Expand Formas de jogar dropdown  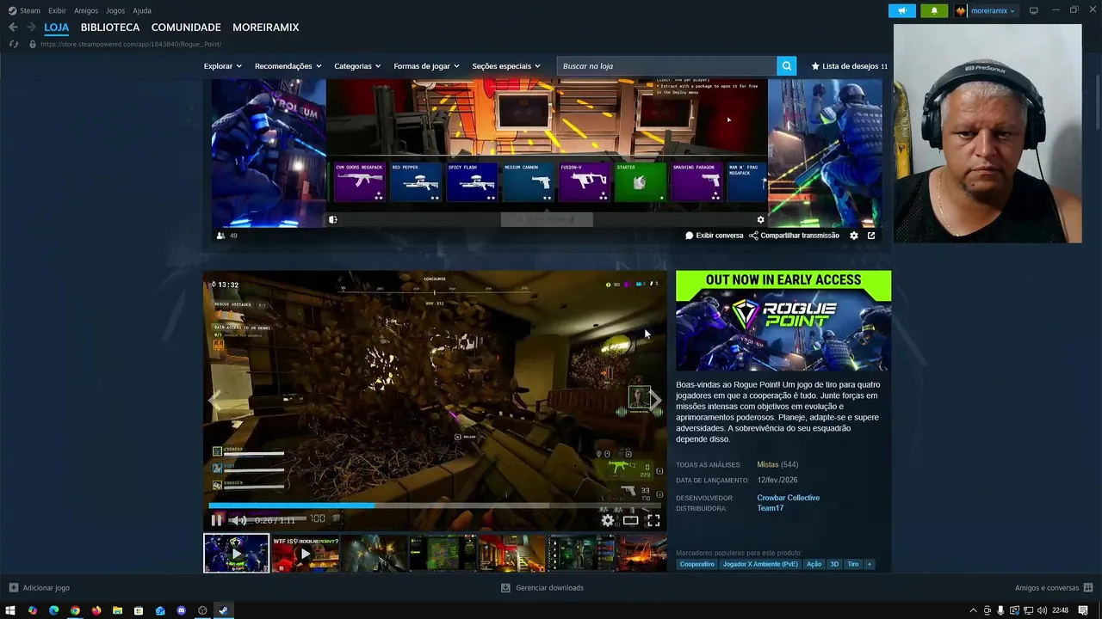(426, 66)
